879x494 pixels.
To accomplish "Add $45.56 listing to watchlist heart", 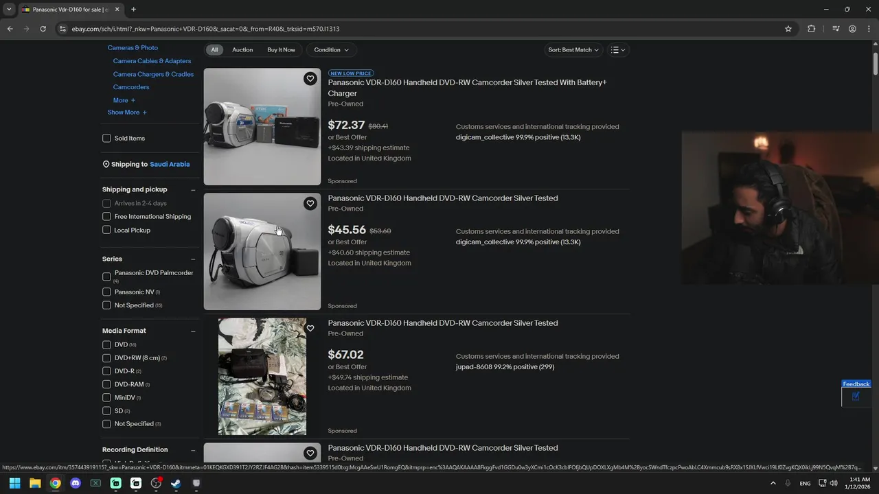I will pyautogui.click(x=310, y=204).
